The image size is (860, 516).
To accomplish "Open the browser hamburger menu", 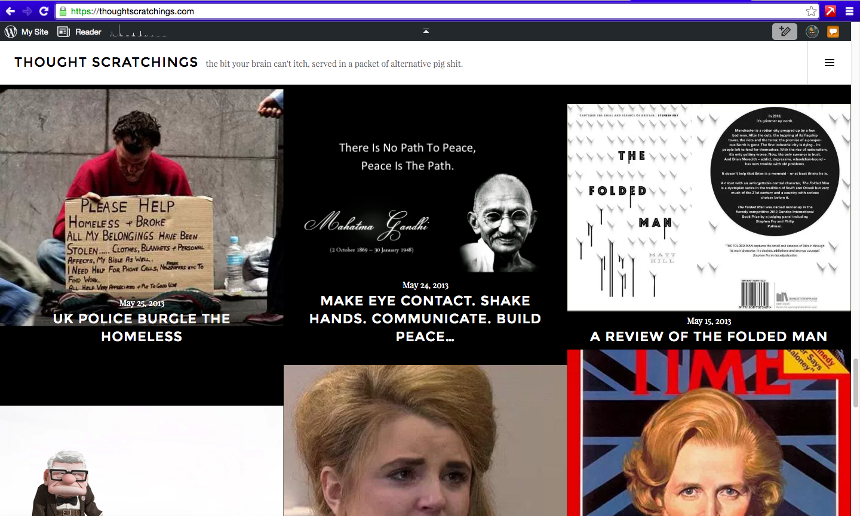I will coord(849,11).
